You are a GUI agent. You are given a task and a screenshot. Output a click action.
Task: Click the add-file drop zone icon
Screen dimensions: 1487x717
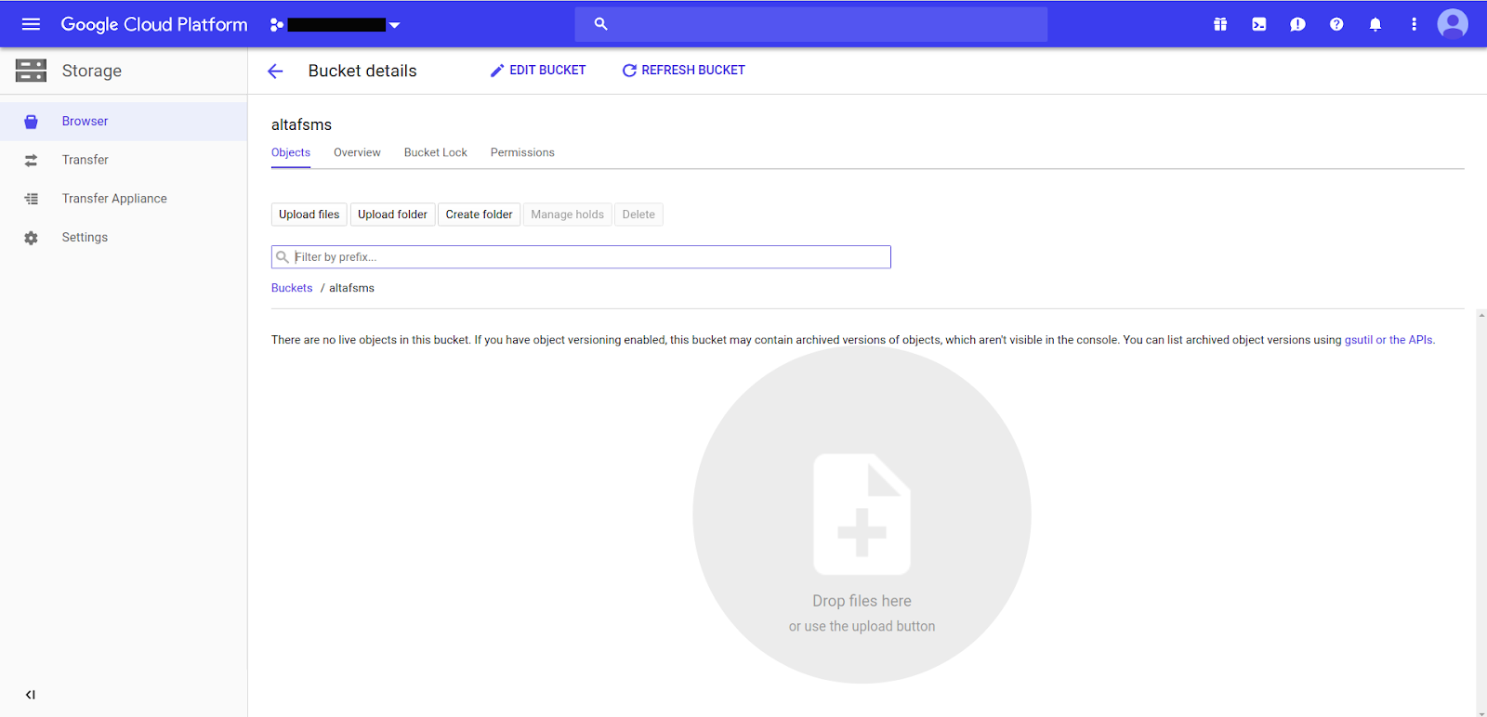[x=862, y=514]
